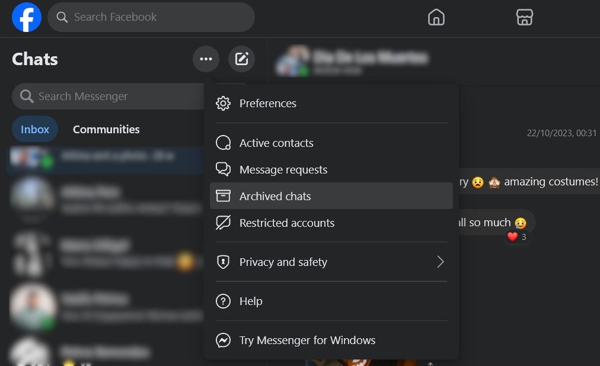Open Marketplace from the top navigation
This screenshot has width=600, height=366.
pyautogui.click(x=524, y=17)
